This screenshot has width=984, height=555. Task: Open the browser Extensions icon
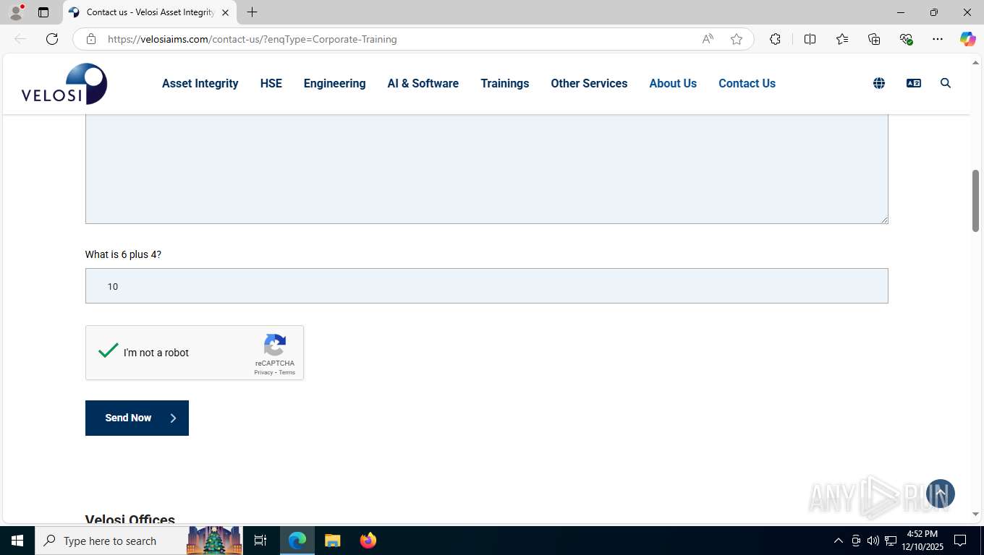coord(775,39)
